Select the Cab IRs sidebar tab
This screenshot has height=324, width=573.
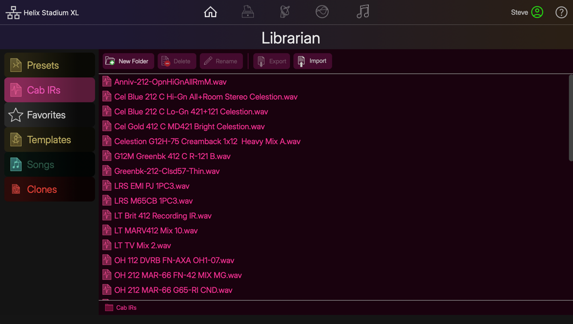[50, 90]
